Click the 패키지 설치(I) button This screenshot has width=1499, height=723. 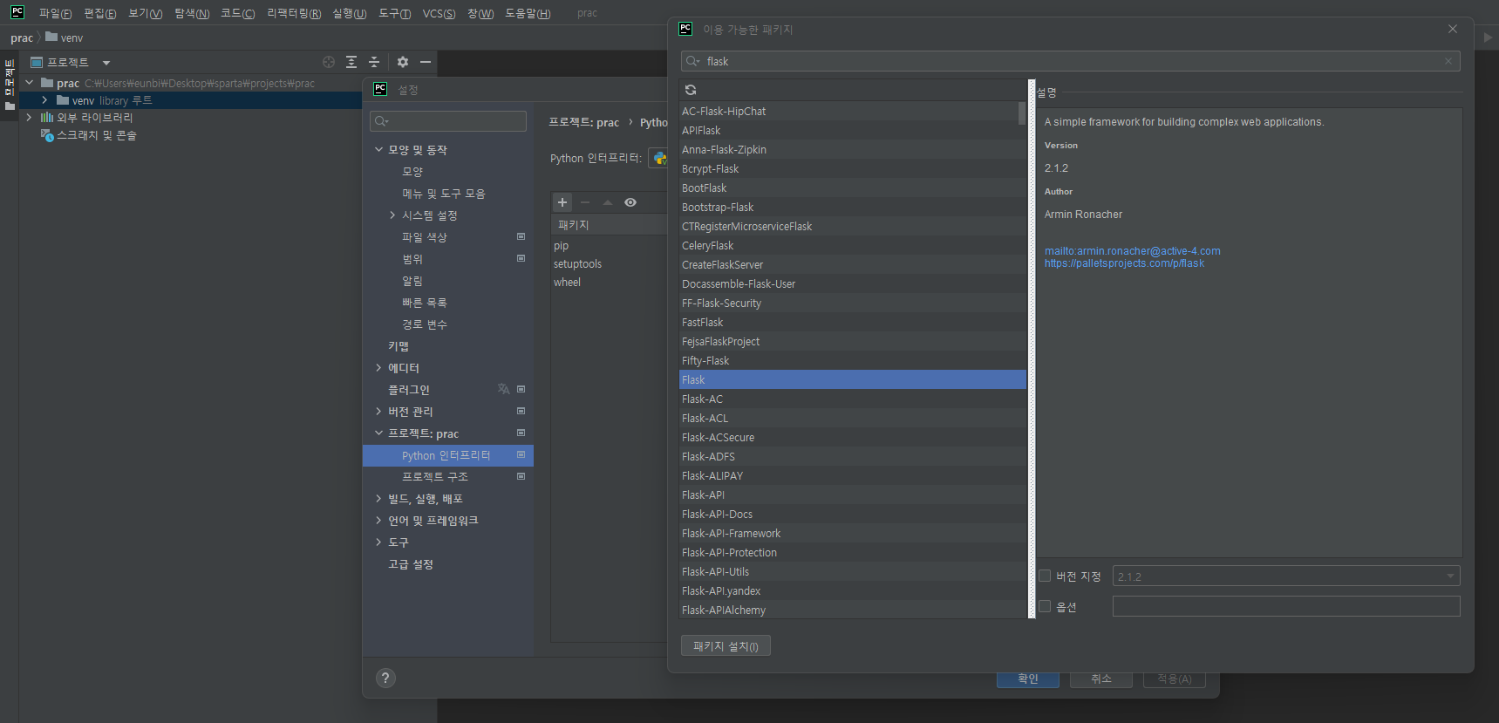[726, 646]
